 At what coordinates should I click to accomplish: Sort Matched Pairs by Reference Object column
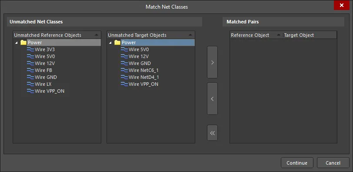pos(256,35)
